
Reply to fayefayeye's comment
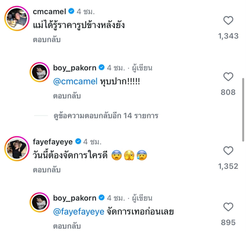click(46, 170)
